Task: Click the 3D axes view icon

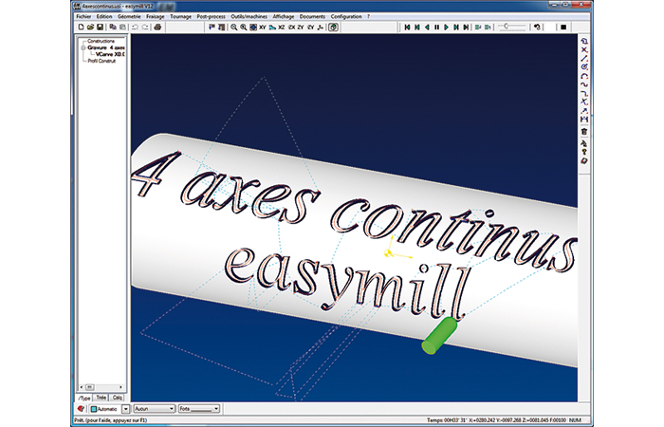Action: tap(321, 28)
